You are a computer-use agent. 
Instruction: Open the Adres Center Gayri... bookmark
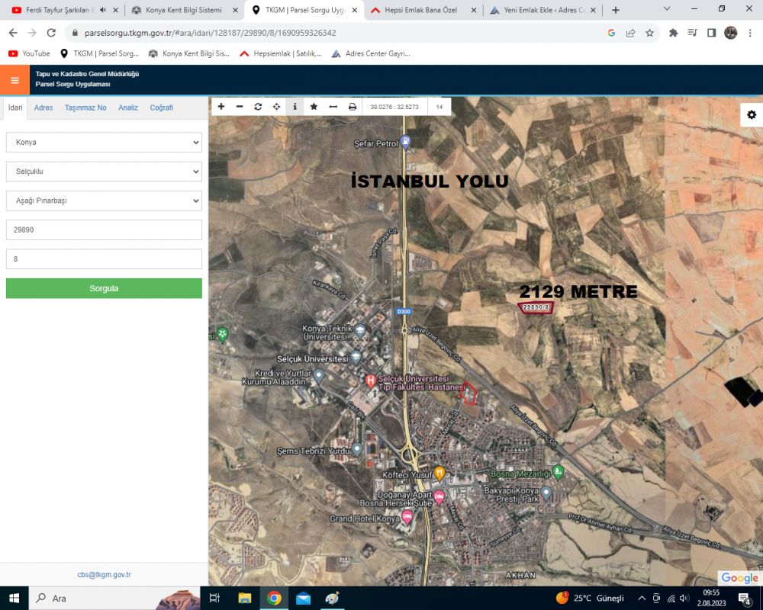(x=371, y=53)
